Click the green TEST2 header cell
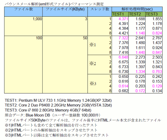Image resolution: width=167 pixels, height=140 pixels. click(x=136, y=14)
